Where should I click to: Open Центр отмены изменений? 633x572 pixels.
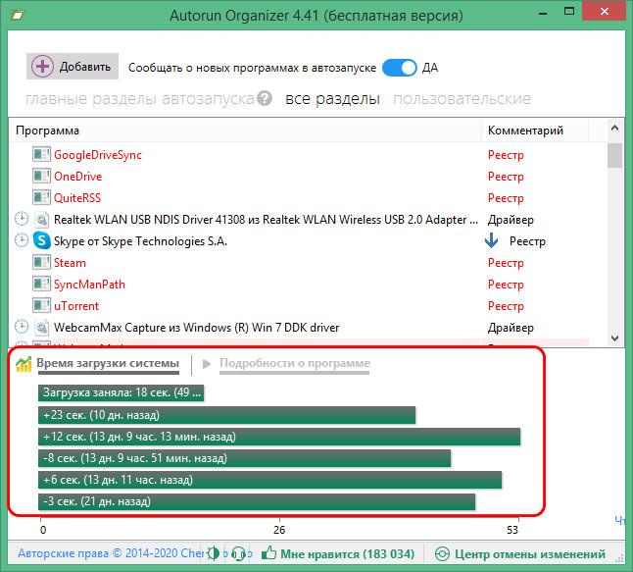click(520, 553)
